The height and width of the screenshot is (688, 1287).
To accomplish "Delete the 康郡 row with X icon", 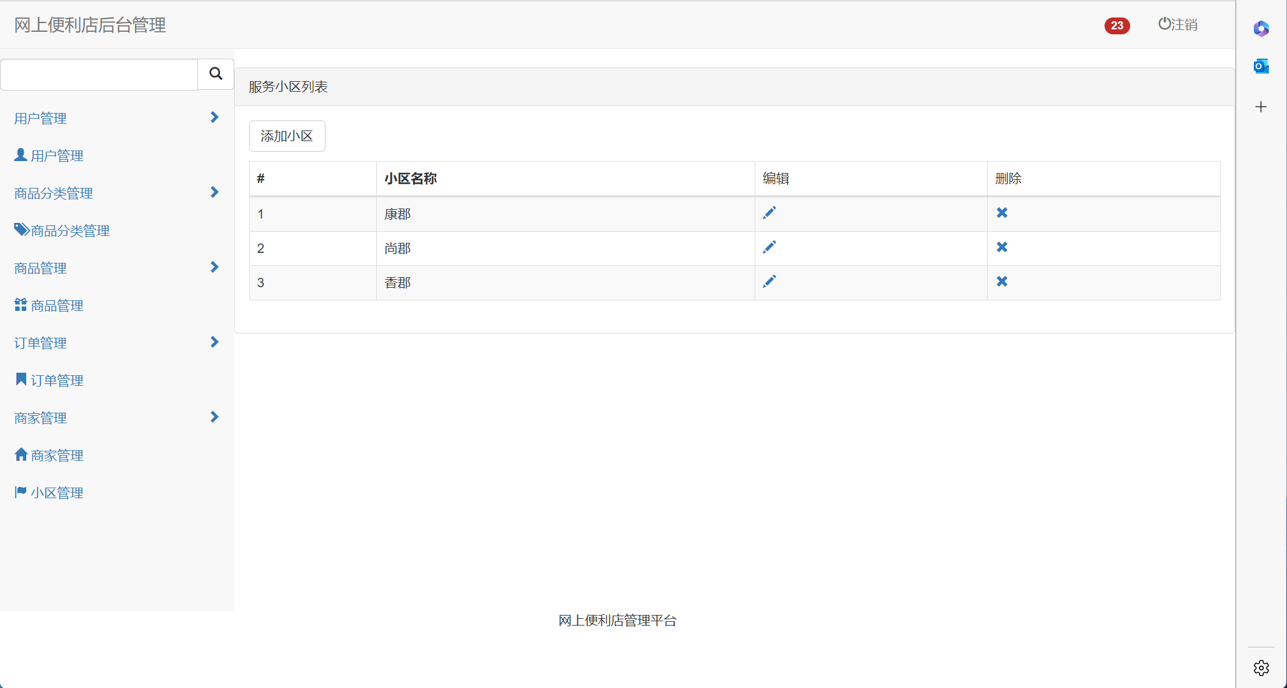I will click(x=1001, y=213).
